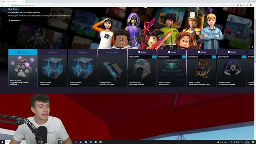
Task: Open the red circular taskbar app icon
Action: click(76, 142)
